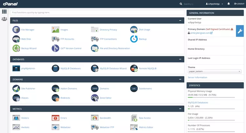Click the Subdomains icon
This screenshot has height=133, width=246.
[x=134, y=88]
